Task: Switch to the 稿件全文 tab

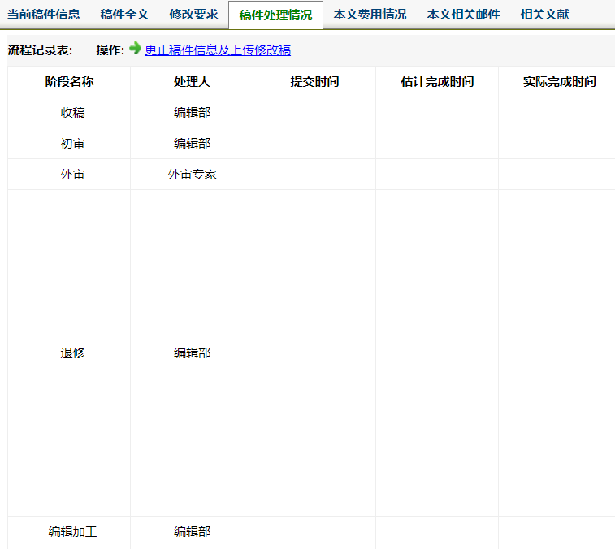Action: point(124,15)
